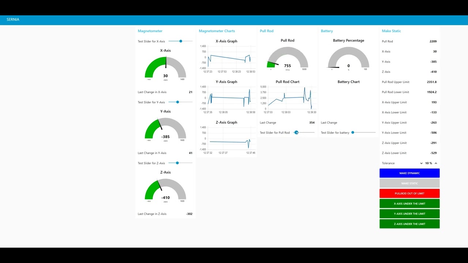
Task: Click Pull Rod Upper Limit value 2351.8
Action: [432, 82]
